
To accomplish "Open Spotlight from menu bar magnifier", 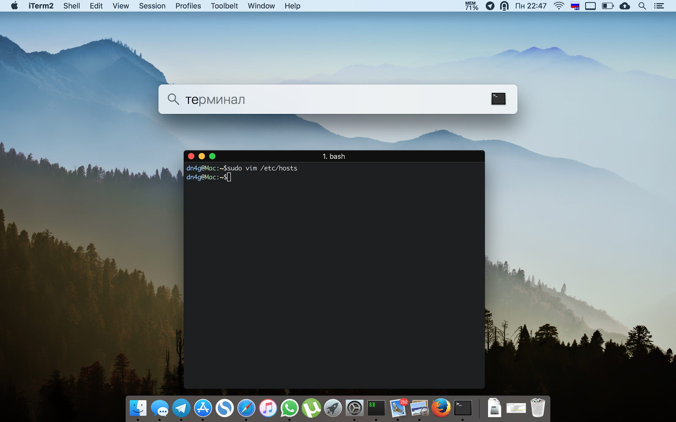I will [x=642, y=6].
